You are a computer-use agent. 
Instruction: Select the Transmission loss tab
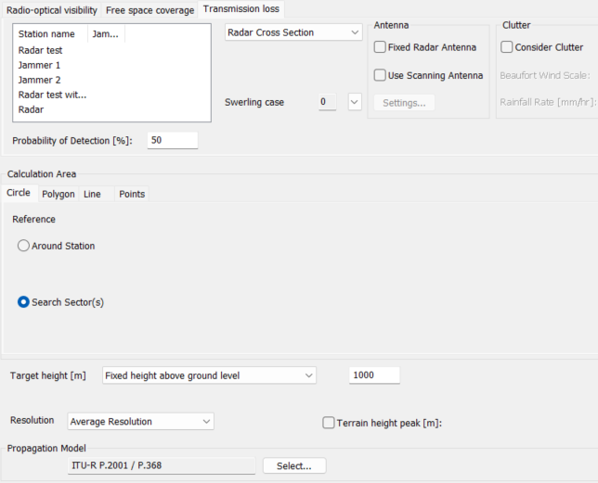(x=241, y=8)
